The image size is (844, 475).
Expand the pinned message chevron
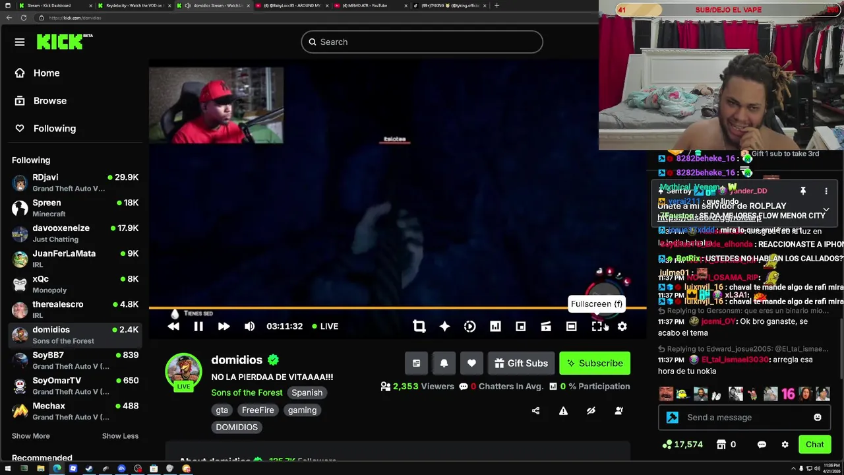[826, 210]
